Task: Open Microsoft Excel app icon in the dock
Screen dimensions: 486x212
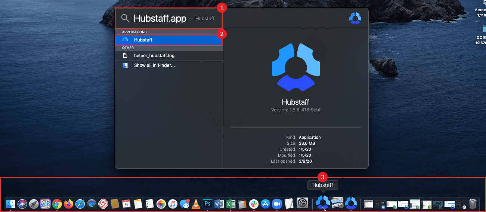Action: pyautogui.click(x=230, y=204)
